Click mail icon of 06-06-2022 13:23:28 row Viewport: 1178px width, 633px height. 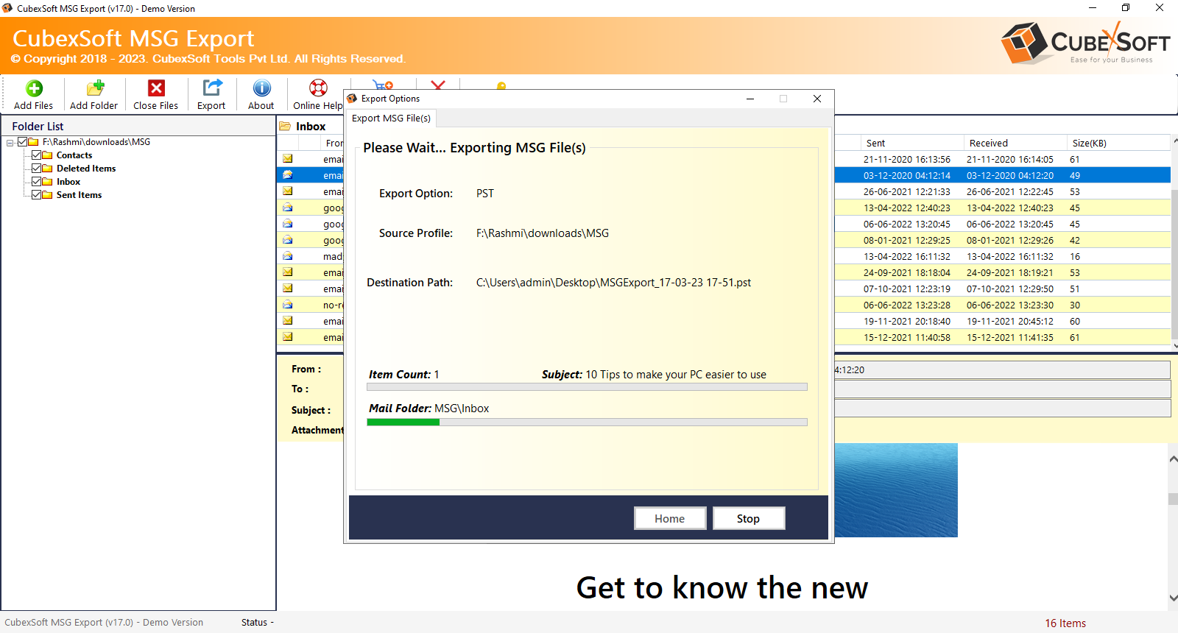(x=287, y=305)
